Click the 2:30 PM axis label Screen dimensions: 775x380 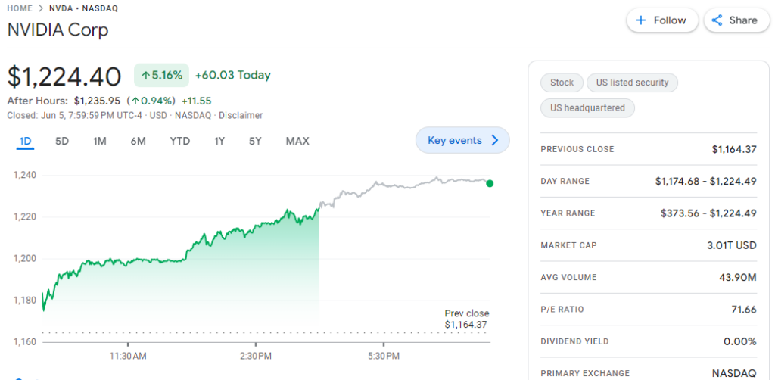point(256,356)
